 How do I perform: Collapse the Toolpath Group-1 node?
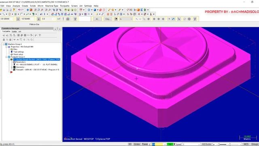point(6,57)
